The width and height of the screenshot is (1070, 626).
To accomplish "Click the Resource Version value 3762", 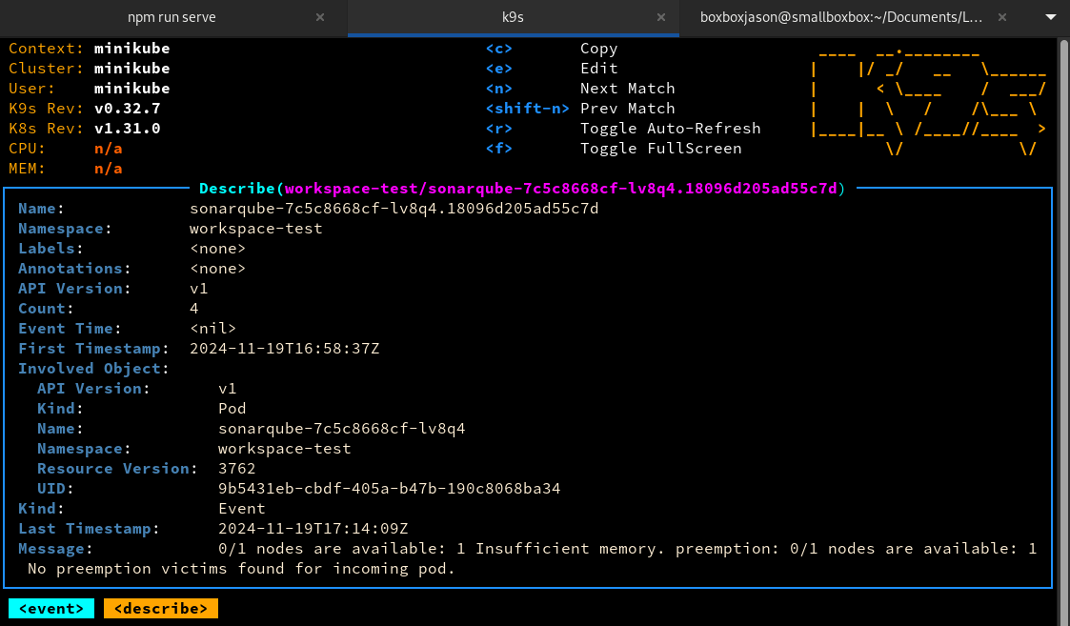I will (237, 468).
